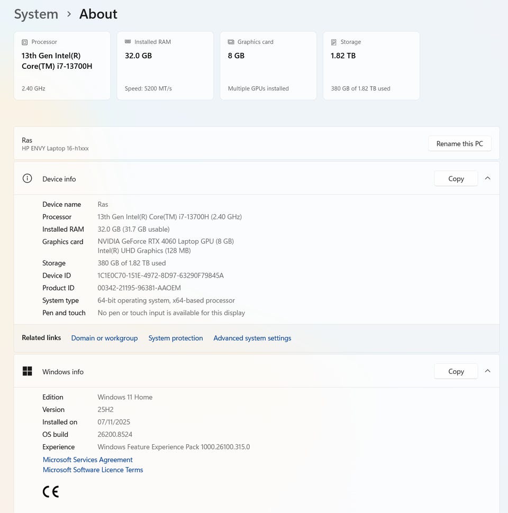Click the CE marking symbol
The image size is (508, 513).
pos(51,492)
